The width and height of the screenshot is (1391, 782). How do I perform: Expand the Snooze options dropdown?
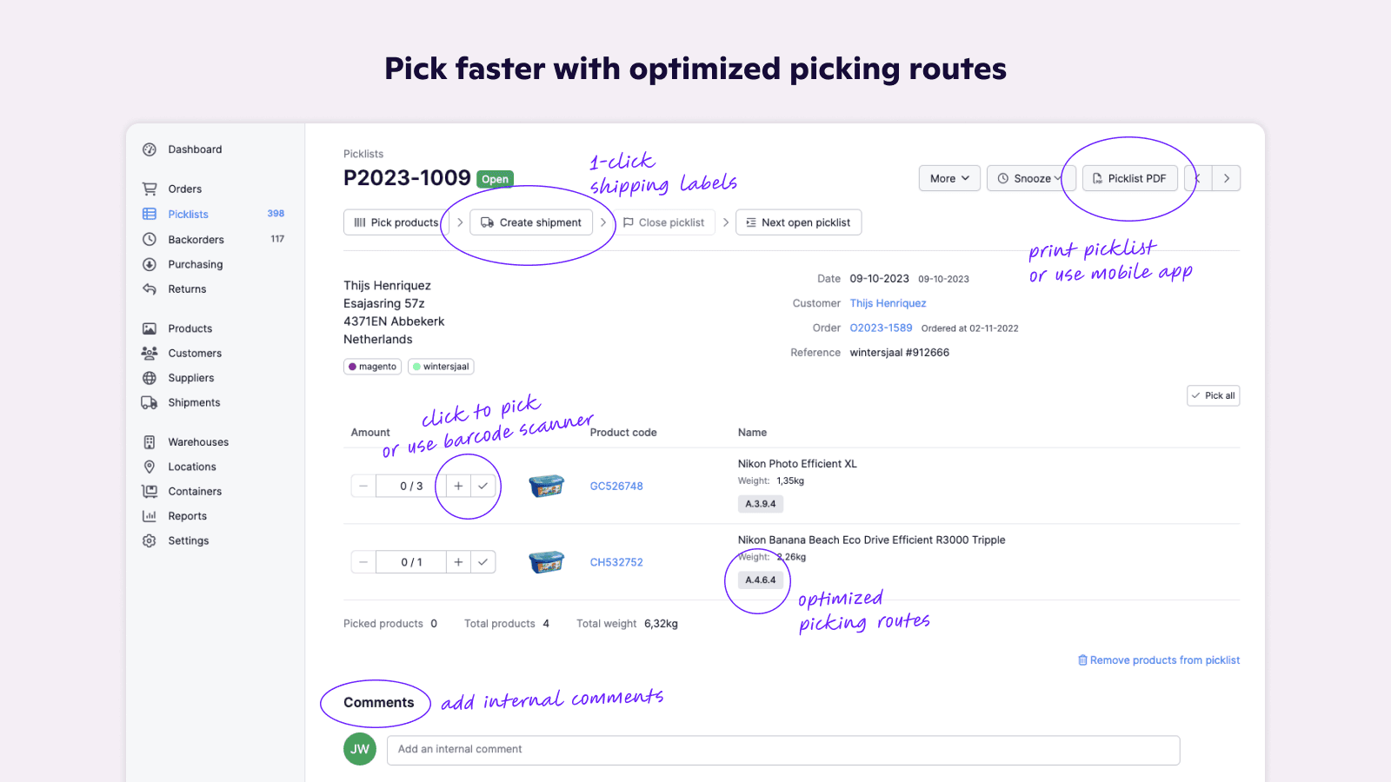pos(1031,178)
